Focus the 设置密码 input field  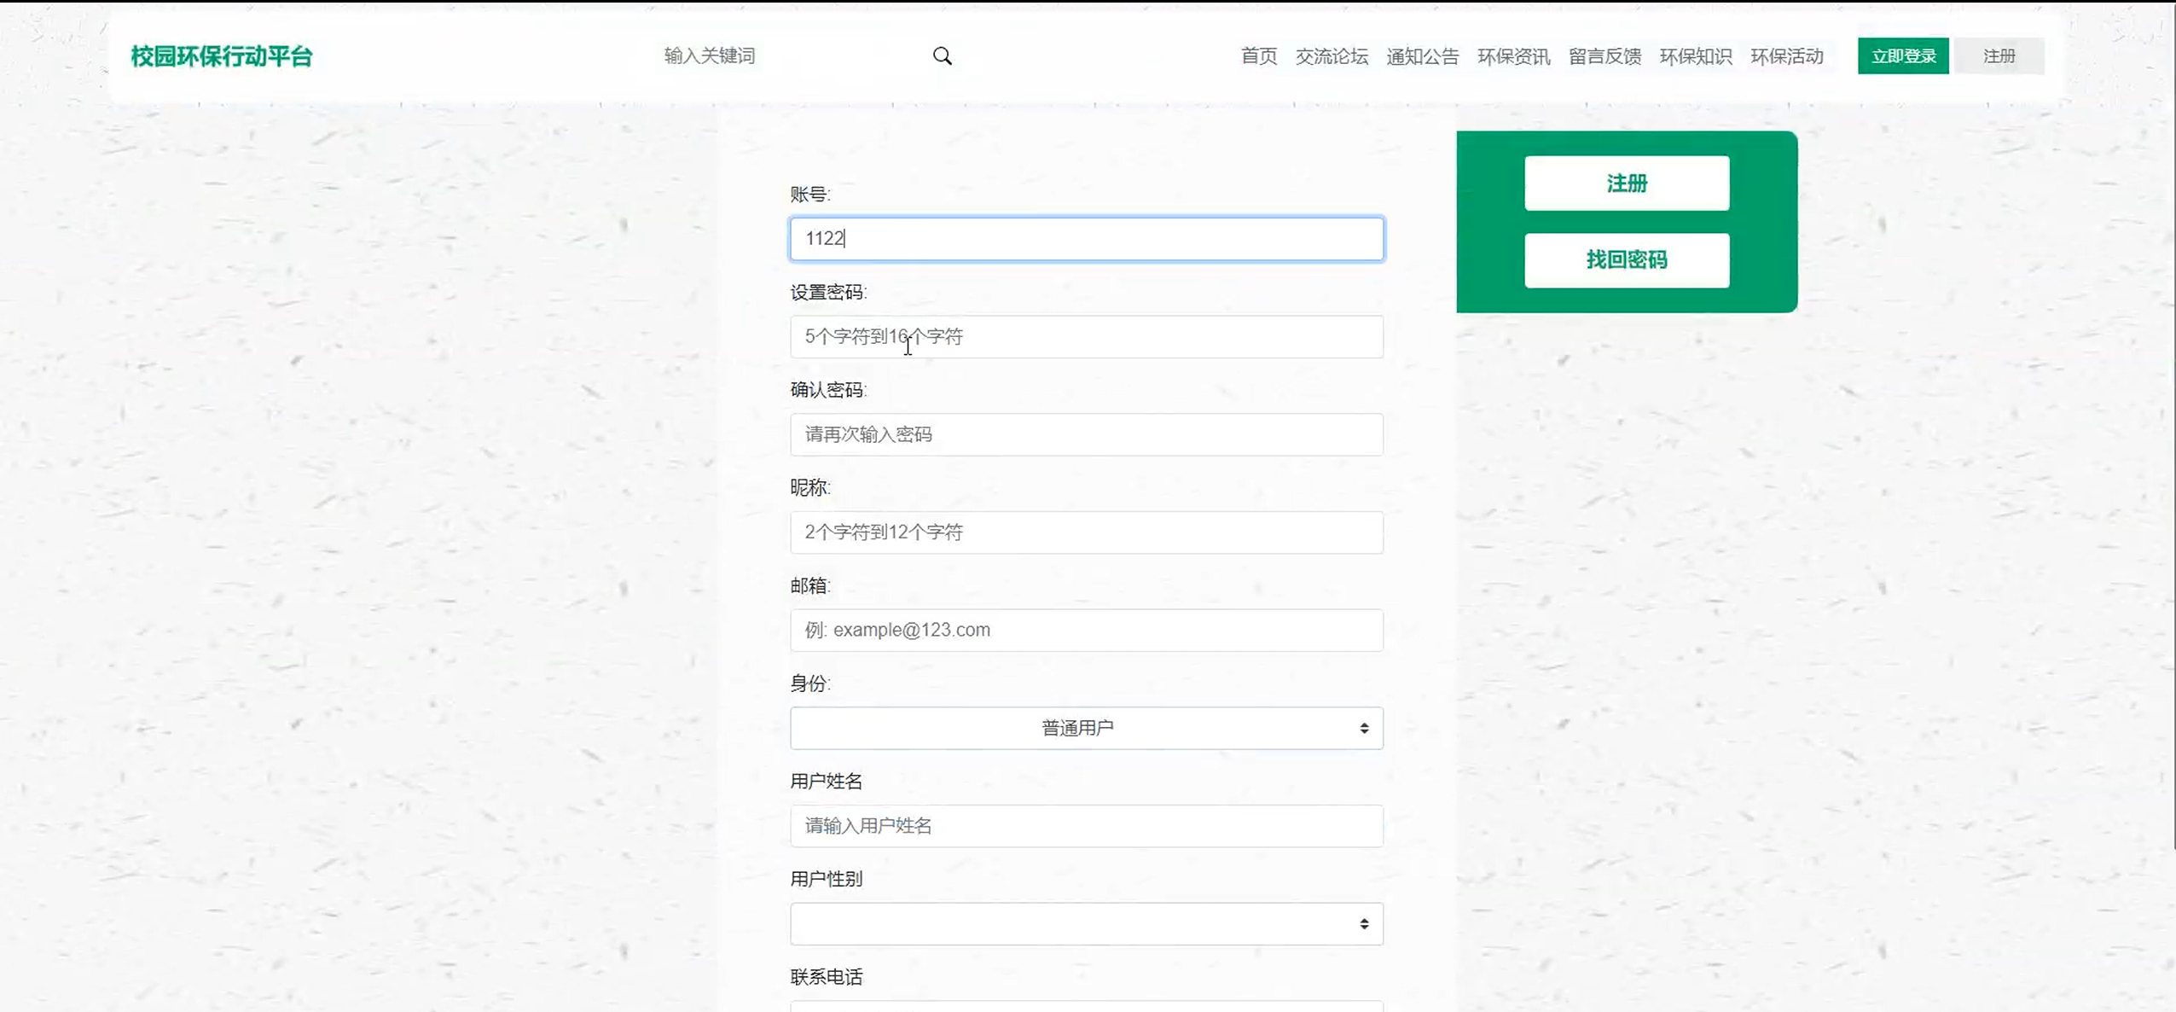[x=1086, y=337]
